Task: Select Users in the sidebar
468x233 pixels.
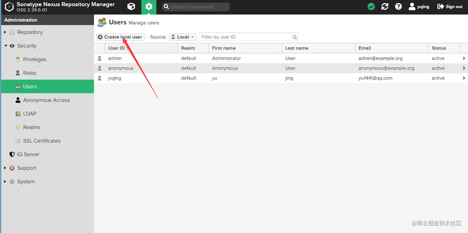Action: pyautogui.click(x=48, y=87)
